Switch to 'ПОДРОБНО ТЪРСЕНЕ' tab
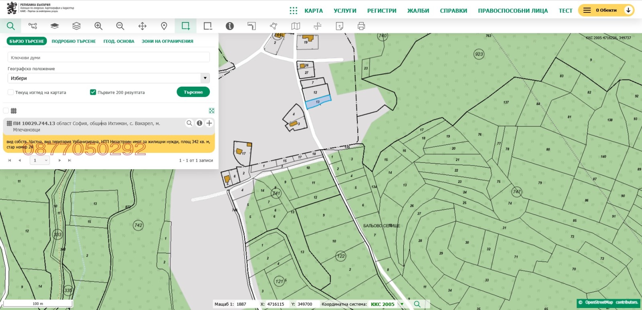 [73, 41]
